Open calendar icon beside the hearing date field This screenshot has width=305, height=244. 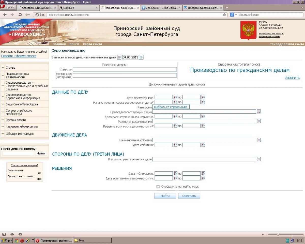[x=119, y=57]
